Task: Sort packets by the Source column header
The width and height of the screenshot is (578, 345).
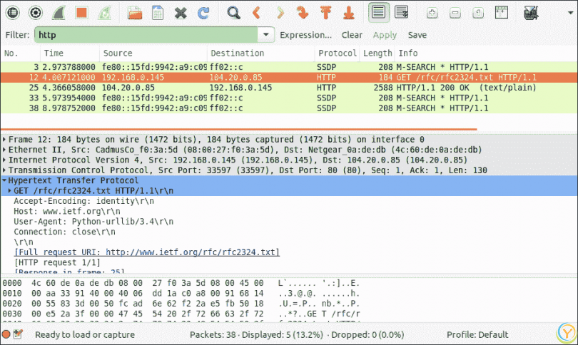Action: 118,53
